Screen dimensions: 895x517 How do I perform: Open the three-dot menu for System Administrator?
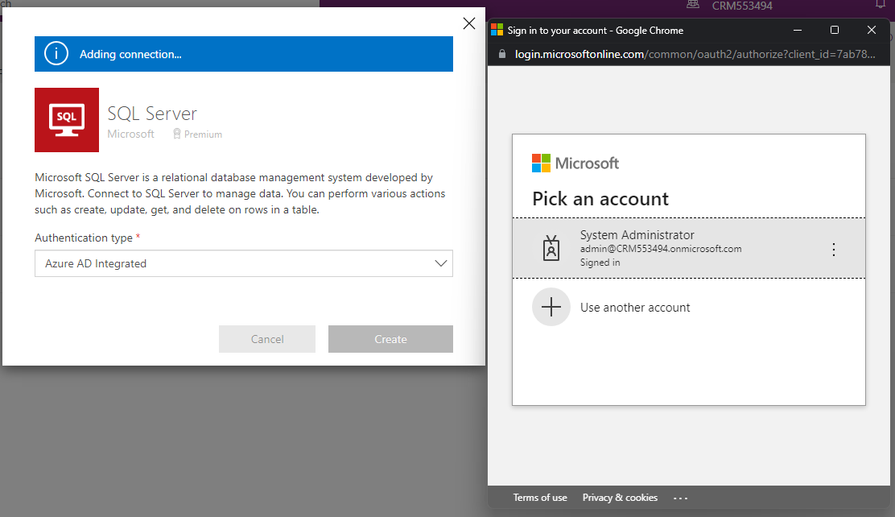834,250
